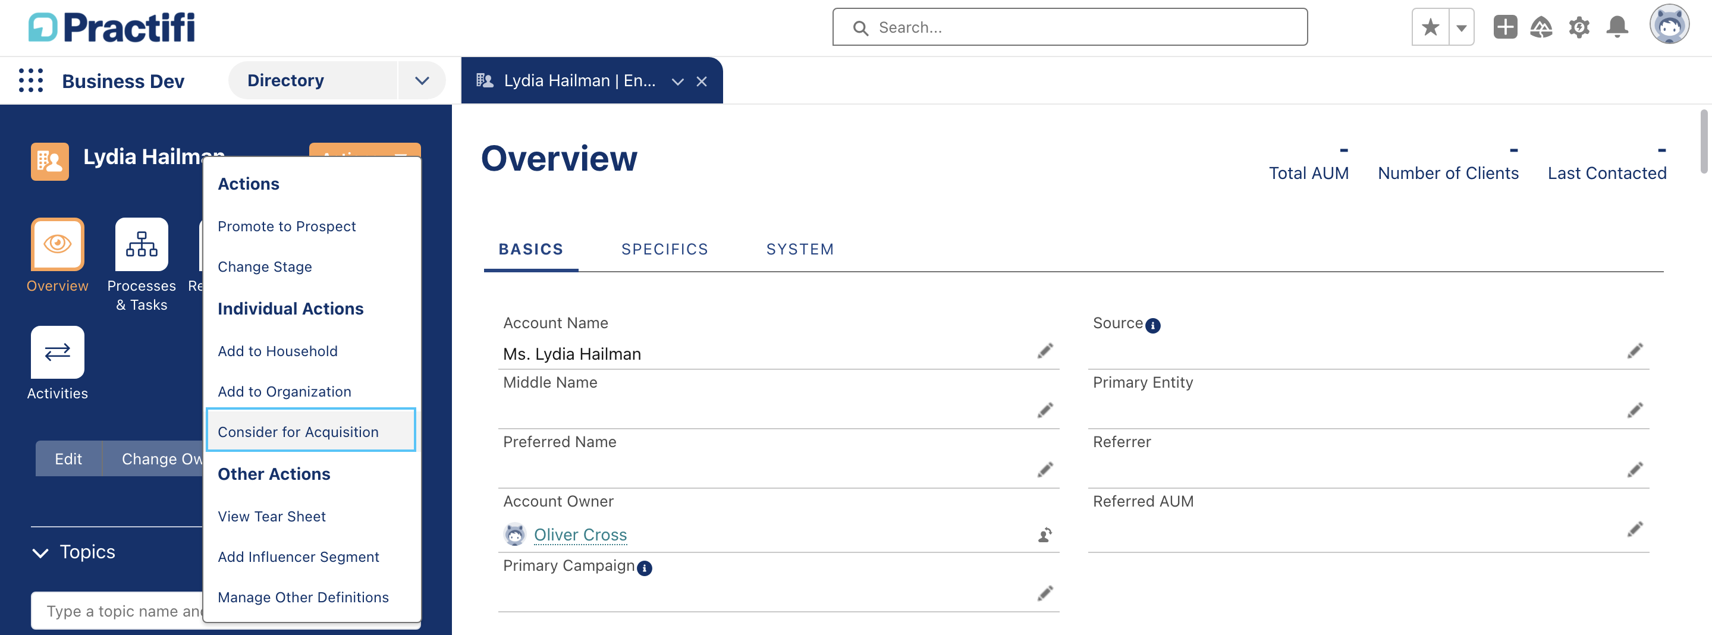Edit Primary Campaign pencil icon
1712x635 pixels.
pyautogui.click(x=1044, y=594)
